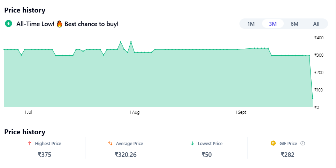The height and width of the screenshot is (168, 336).
Task: Click the ₹282 GIF price value
Action: pyautogui.click(x=288, y=155)
